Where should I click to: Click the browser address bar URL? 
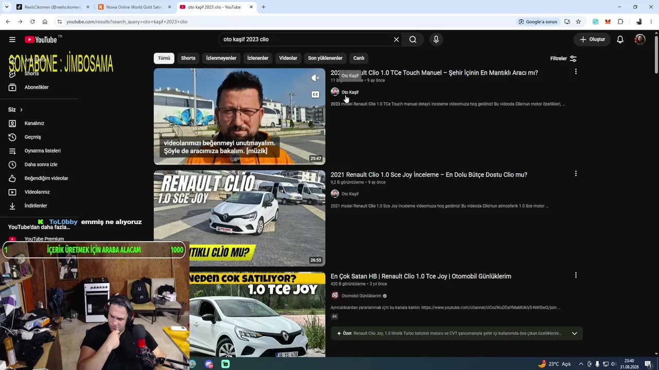tap(127, 22)
